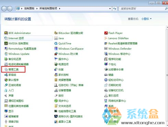Open 入门 getting started link
The height and width of the screenshot is (127, 168).
point(11,90)
